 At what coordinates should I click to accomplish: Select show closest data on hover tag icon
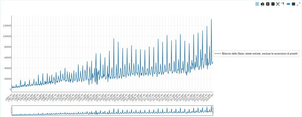[x=288, y=4]
